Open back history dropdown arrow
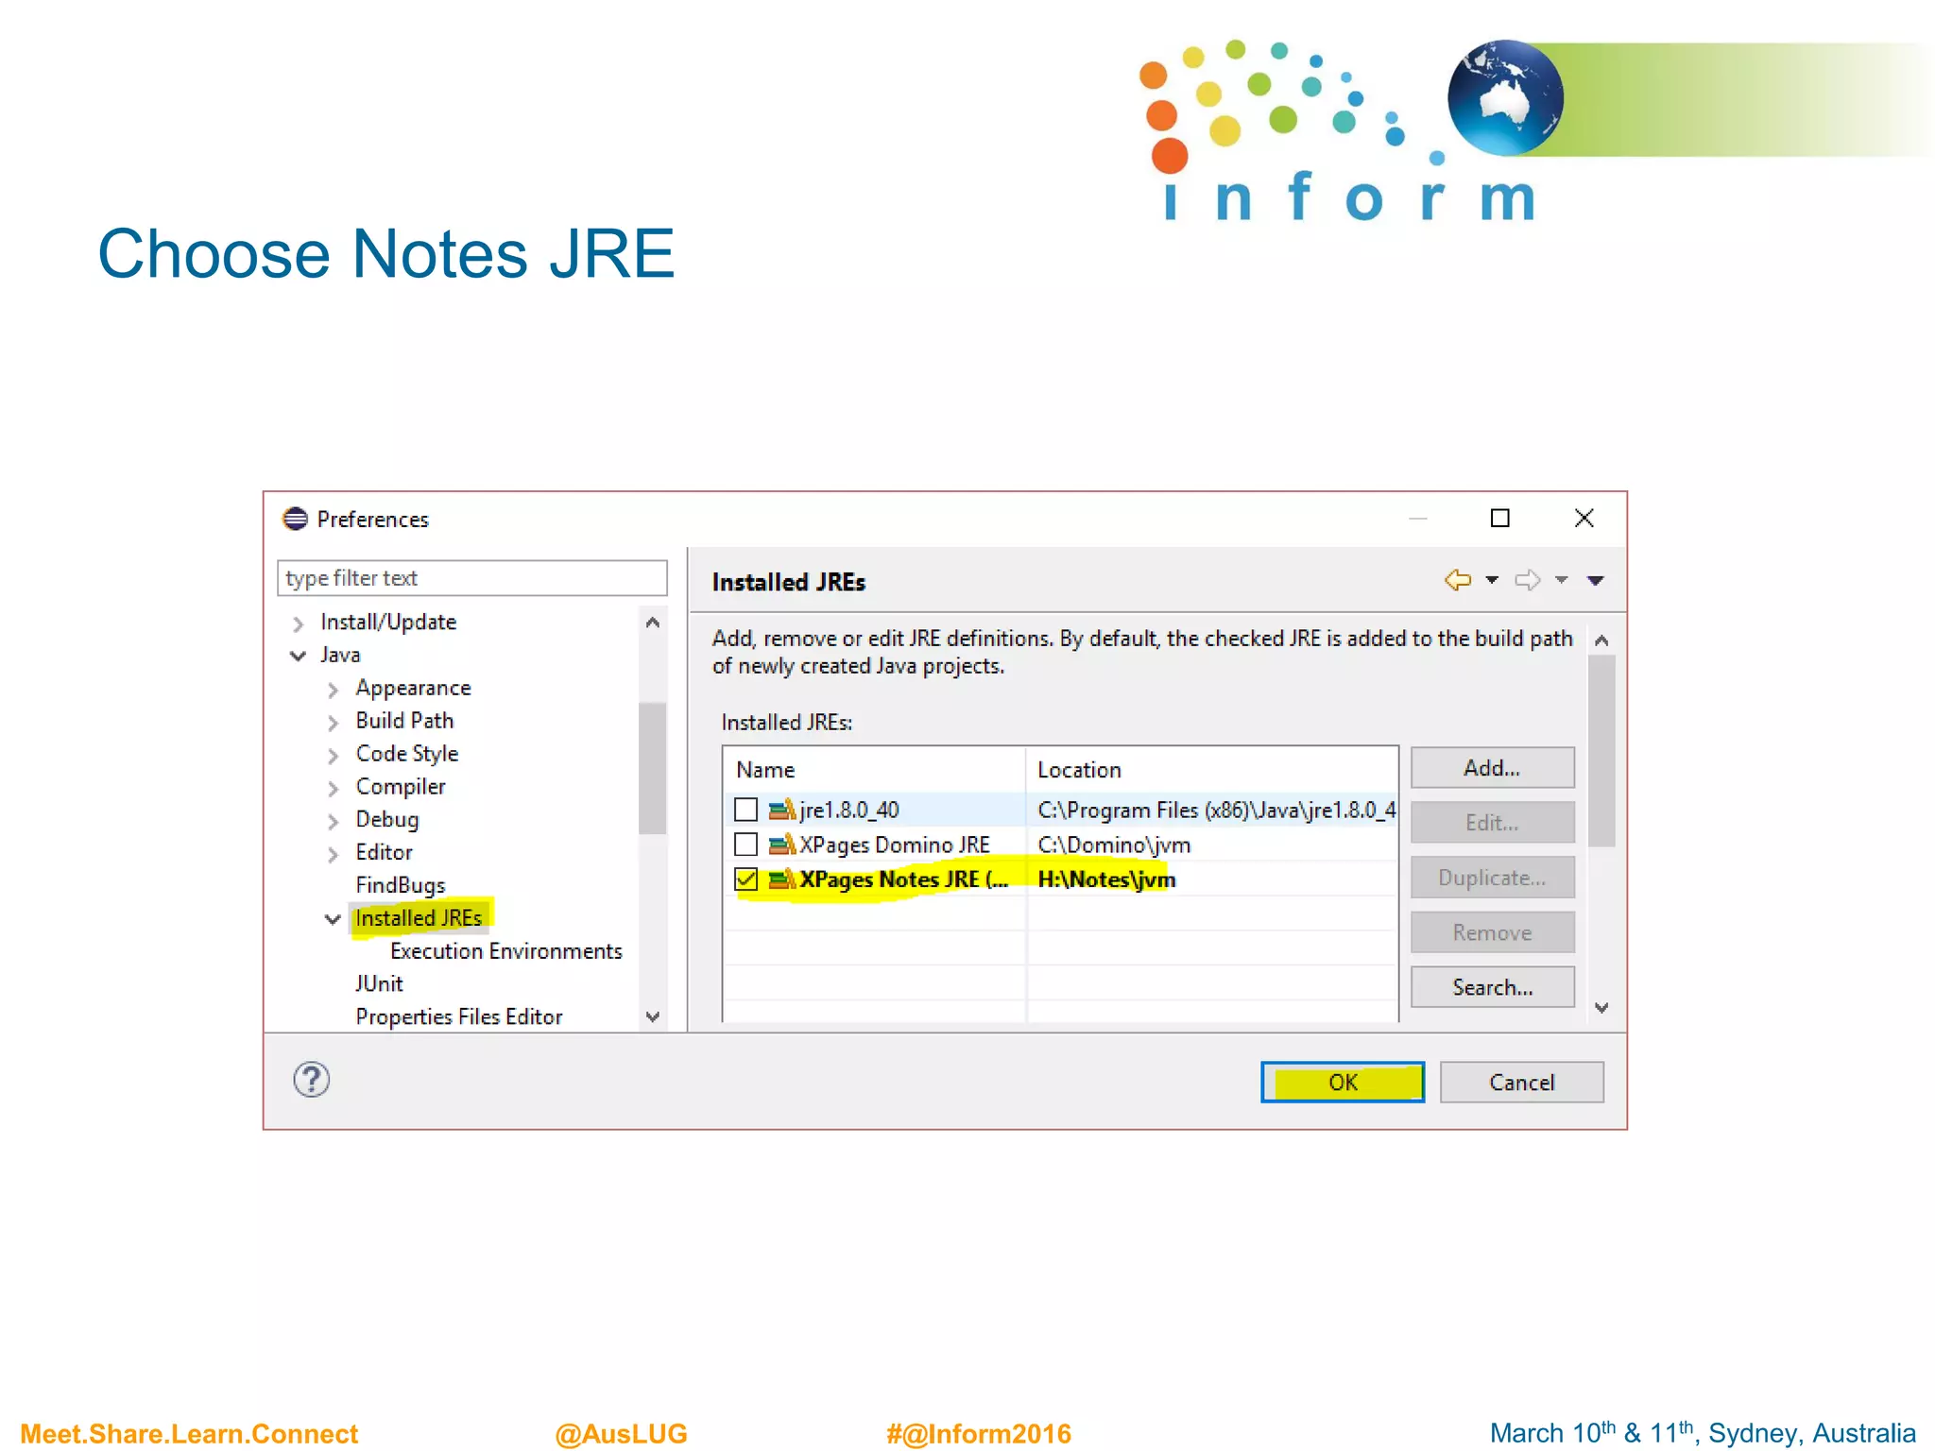The width and height of the screenshot is (1935, 1451). 1492,580
